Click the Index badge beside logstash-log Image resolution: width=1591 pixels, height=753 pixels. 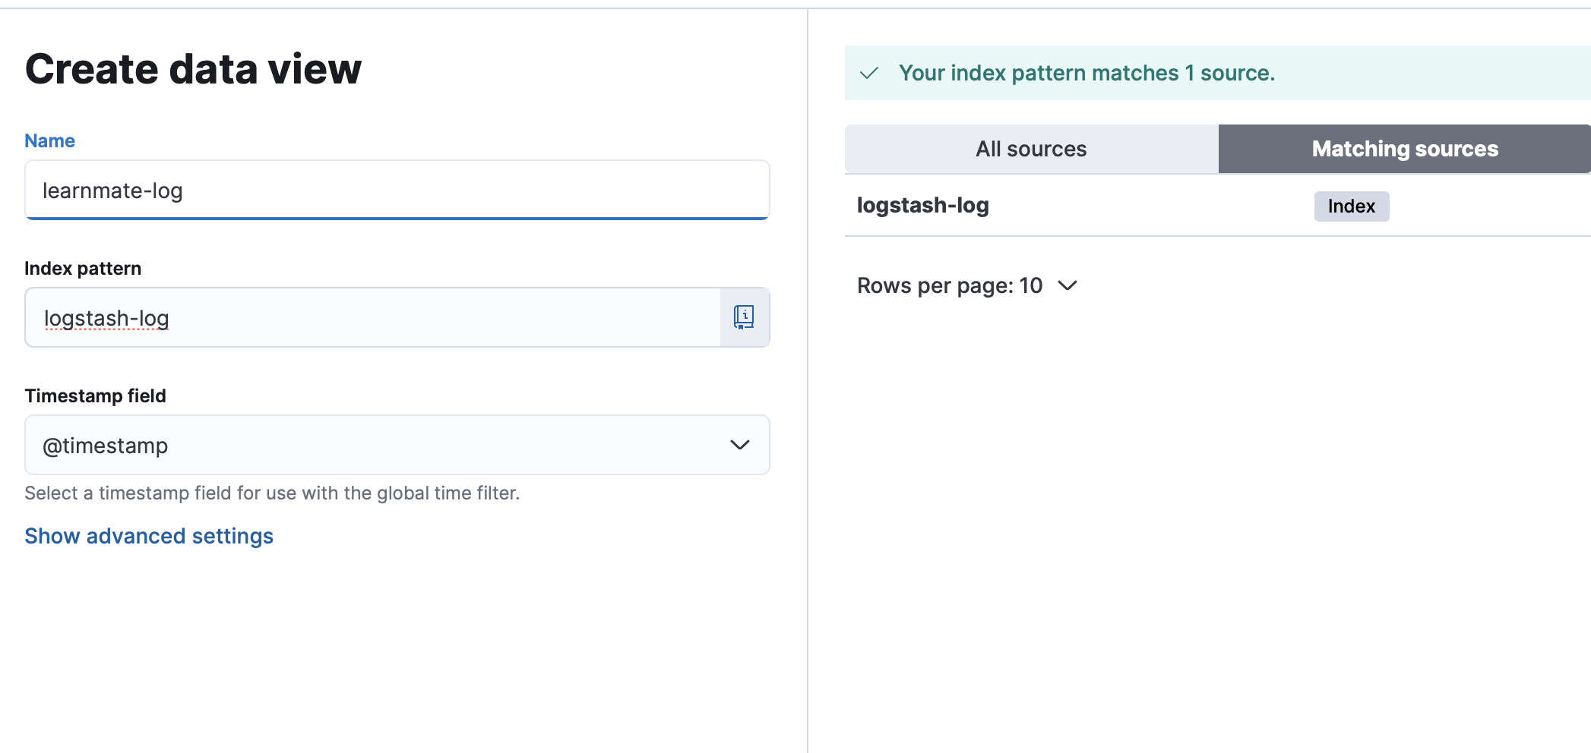(1351, 206)
